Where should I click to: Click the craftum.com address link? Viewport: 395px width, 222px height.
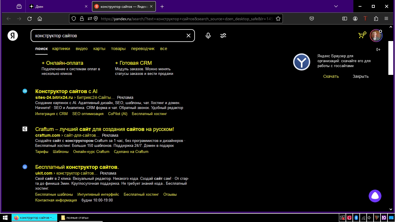[48, 135]
